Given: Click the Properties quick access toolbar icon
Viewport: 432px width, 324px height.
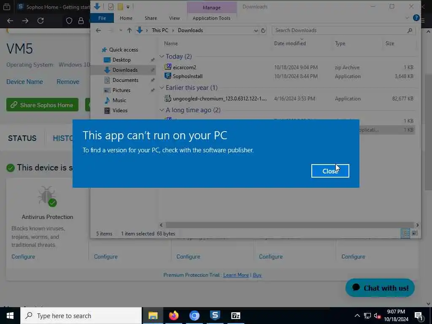Looking at the screenshot, I should click(x=111, y=7).
